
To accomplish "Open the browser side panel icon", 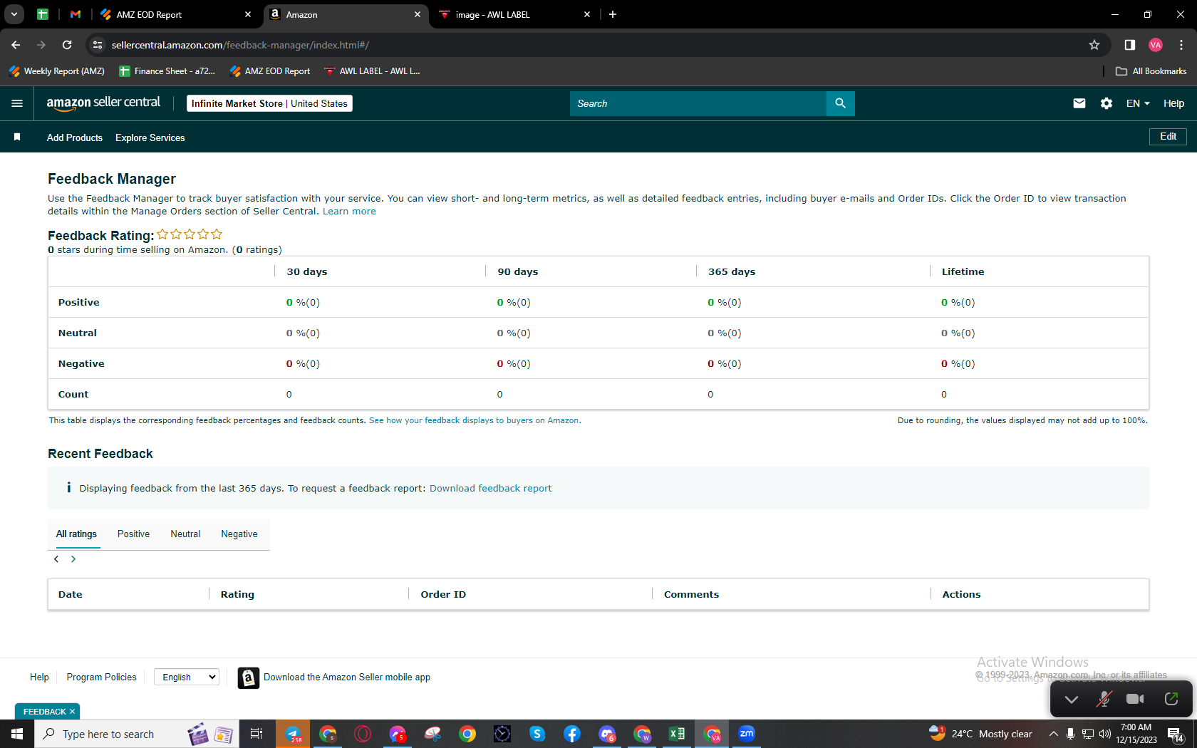I will click(1130, 45).
